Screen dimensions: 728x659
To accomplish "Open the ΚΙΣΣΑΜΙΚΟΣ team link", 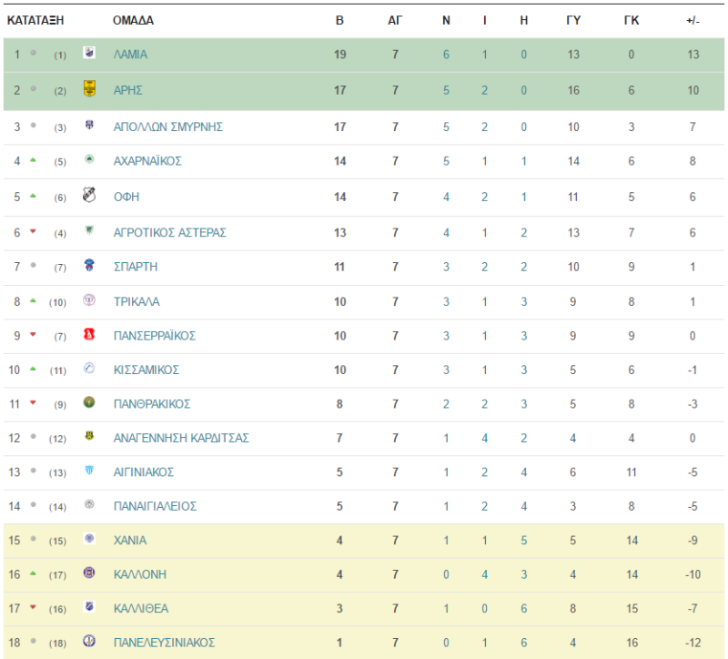I will (x=147, y=370).
